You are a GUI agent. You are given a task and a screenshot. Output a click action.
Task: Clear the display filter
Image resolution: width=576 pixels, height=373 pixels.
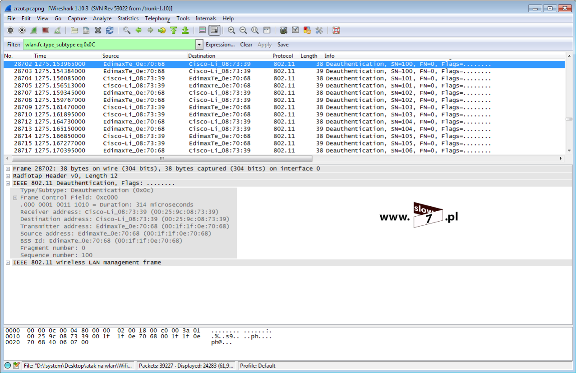pyautogui.click(x=246, y=45)
